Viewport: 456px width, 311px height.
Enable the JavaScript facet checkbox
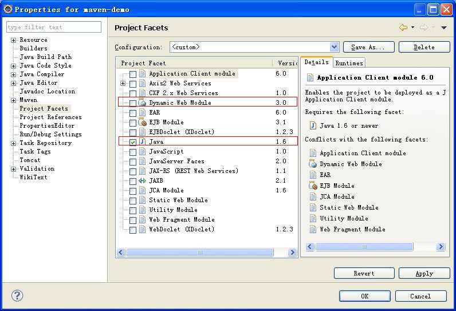pyautogui.click(x=132, y=152)
